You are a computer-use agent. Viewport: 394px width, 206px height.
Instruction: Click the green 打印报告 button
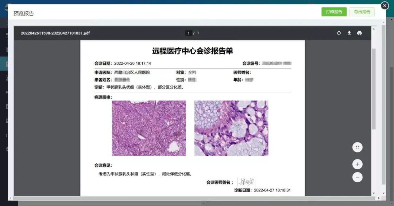pyautogui.click(x=334, y=12)
